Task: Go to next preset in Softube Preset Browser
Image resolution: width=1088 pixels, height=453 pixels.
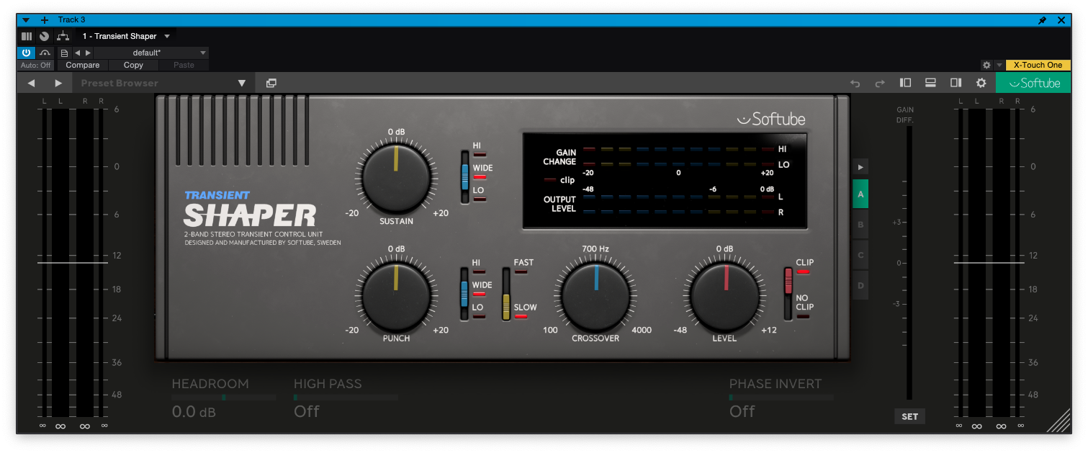Action: pyautogui.click(x=58, y=83)
